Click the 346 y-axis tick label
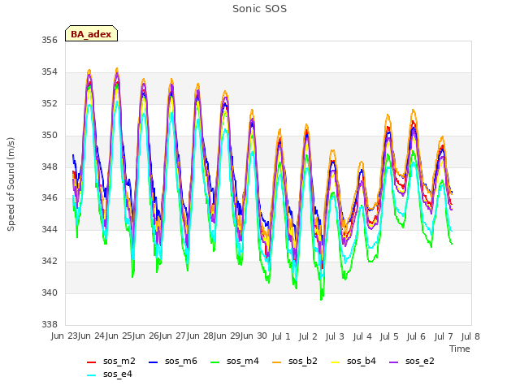Image resolution: width=520 pixels, height=390 pixels. tap(49, 198)
